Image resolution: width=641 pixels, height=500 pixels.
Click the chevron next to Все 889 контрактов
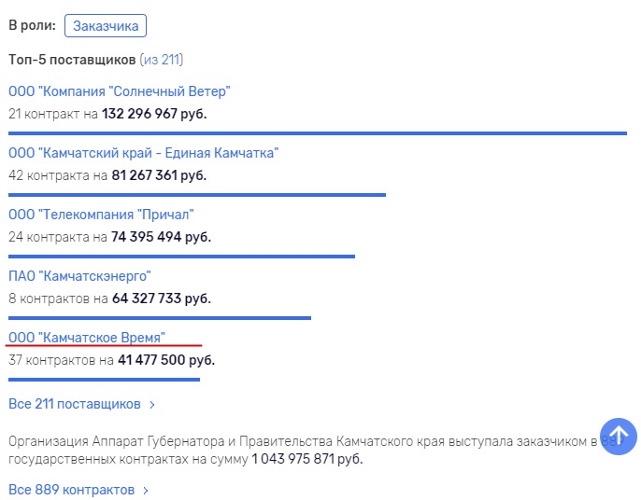click(x=146, y=490)
